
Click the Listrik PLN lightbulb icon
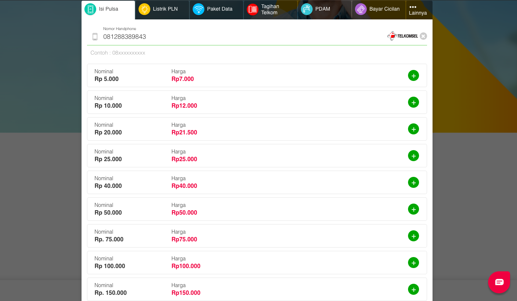(144, 9)
